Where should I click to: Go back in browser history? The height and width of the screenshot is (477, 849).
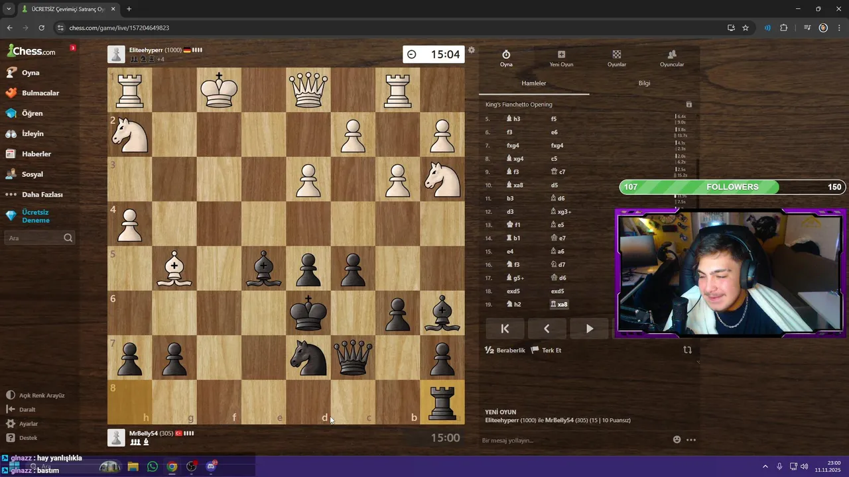coord(9,28)
